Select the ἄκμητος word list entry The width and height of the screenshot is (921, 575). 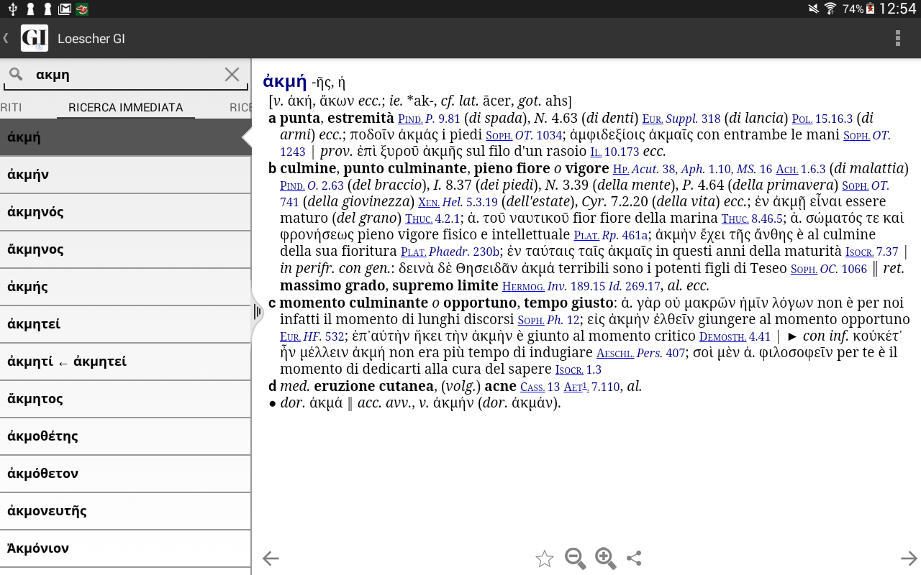coord(125,399)
